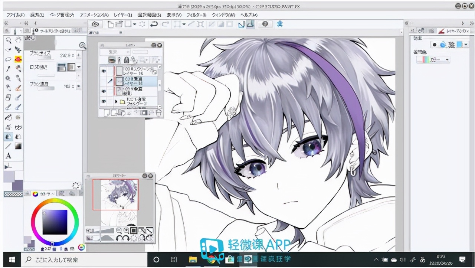The height and width of the screenshot is (268, 475).
Task: Click Navigator zoom-out magnifier icon
Action: click(119, 231)
